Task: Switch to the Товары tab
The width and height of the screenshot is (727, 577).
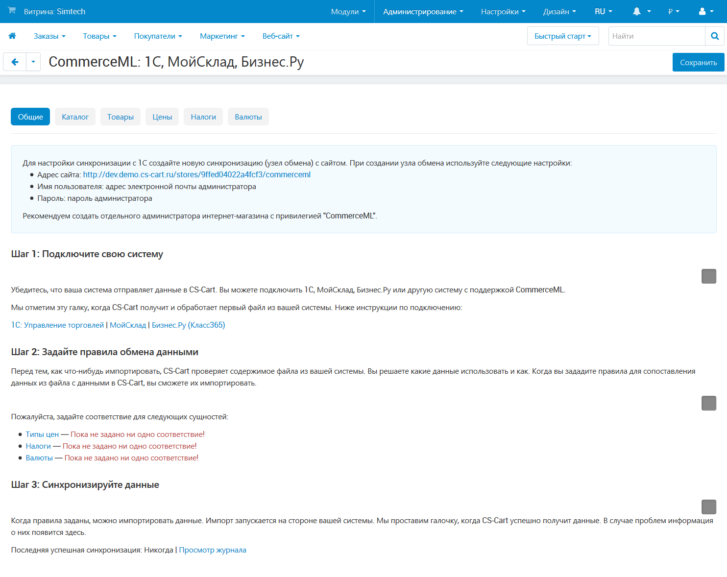Action: tap(121, 117)
